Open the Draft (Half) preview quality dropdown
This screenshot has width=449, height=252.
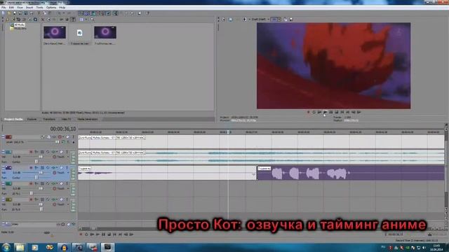260,20
